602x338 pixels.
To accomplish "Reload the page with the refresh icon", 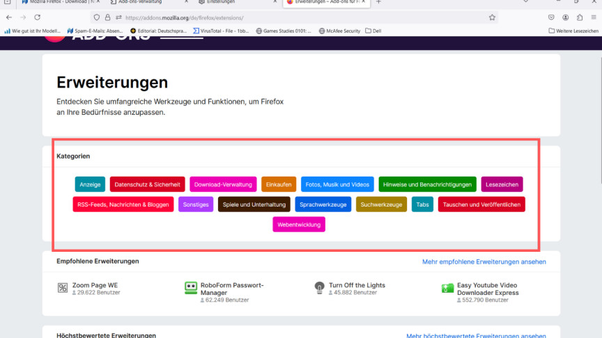I will (x=37, y=17).
